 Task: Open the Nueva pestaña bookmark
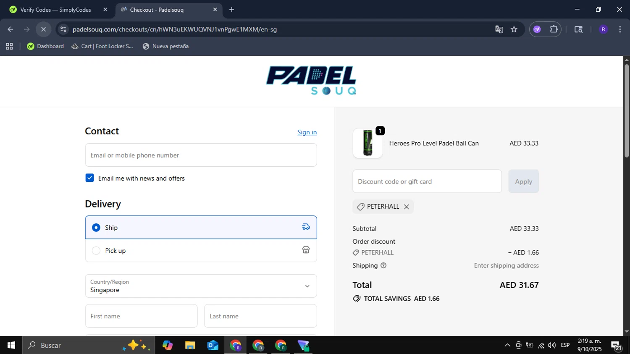[165, 46]
